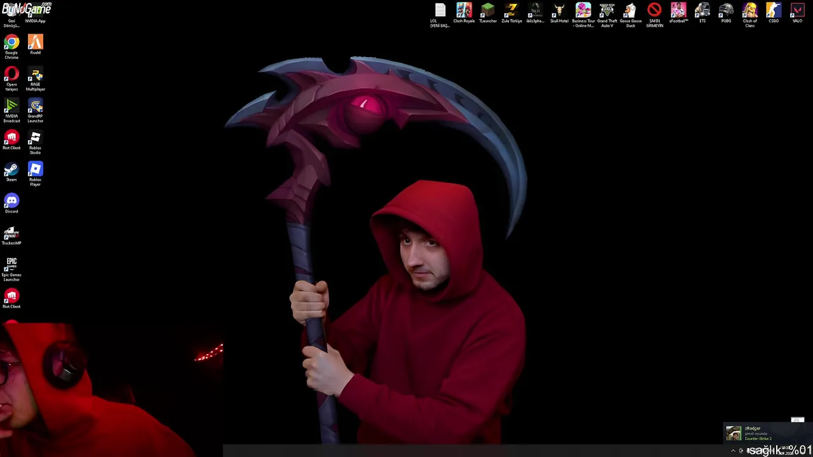Select the Steam desktop shortcut

coord(11,173)
